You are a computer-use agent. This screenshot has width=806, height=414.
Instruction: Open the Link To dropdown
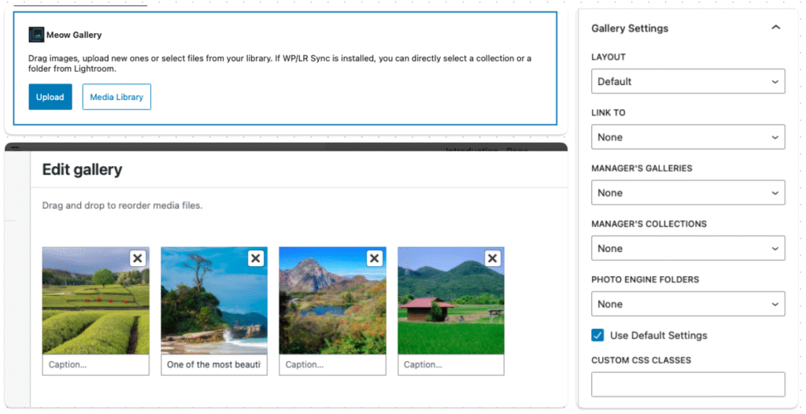(x=688, y=137)
